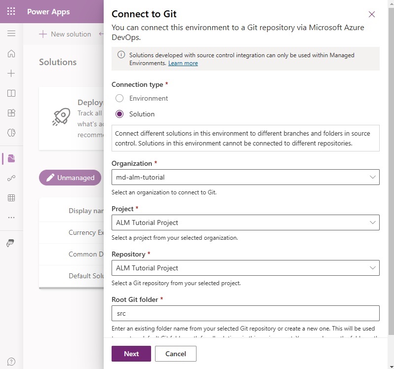Viewport: 394px width, 369px height.
Task: Select the Environment connection type
Action: (119, 98)
